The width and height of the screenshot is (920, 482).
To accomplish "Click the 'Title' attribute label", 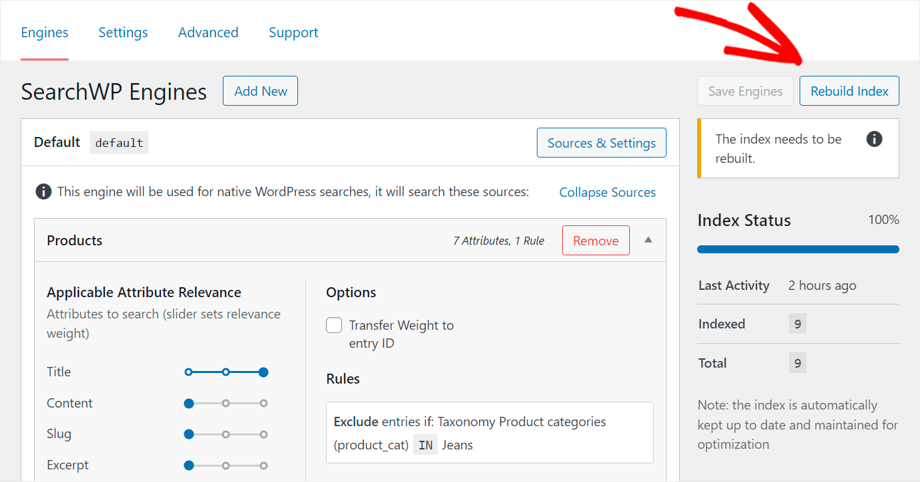I will pos(59,372).
